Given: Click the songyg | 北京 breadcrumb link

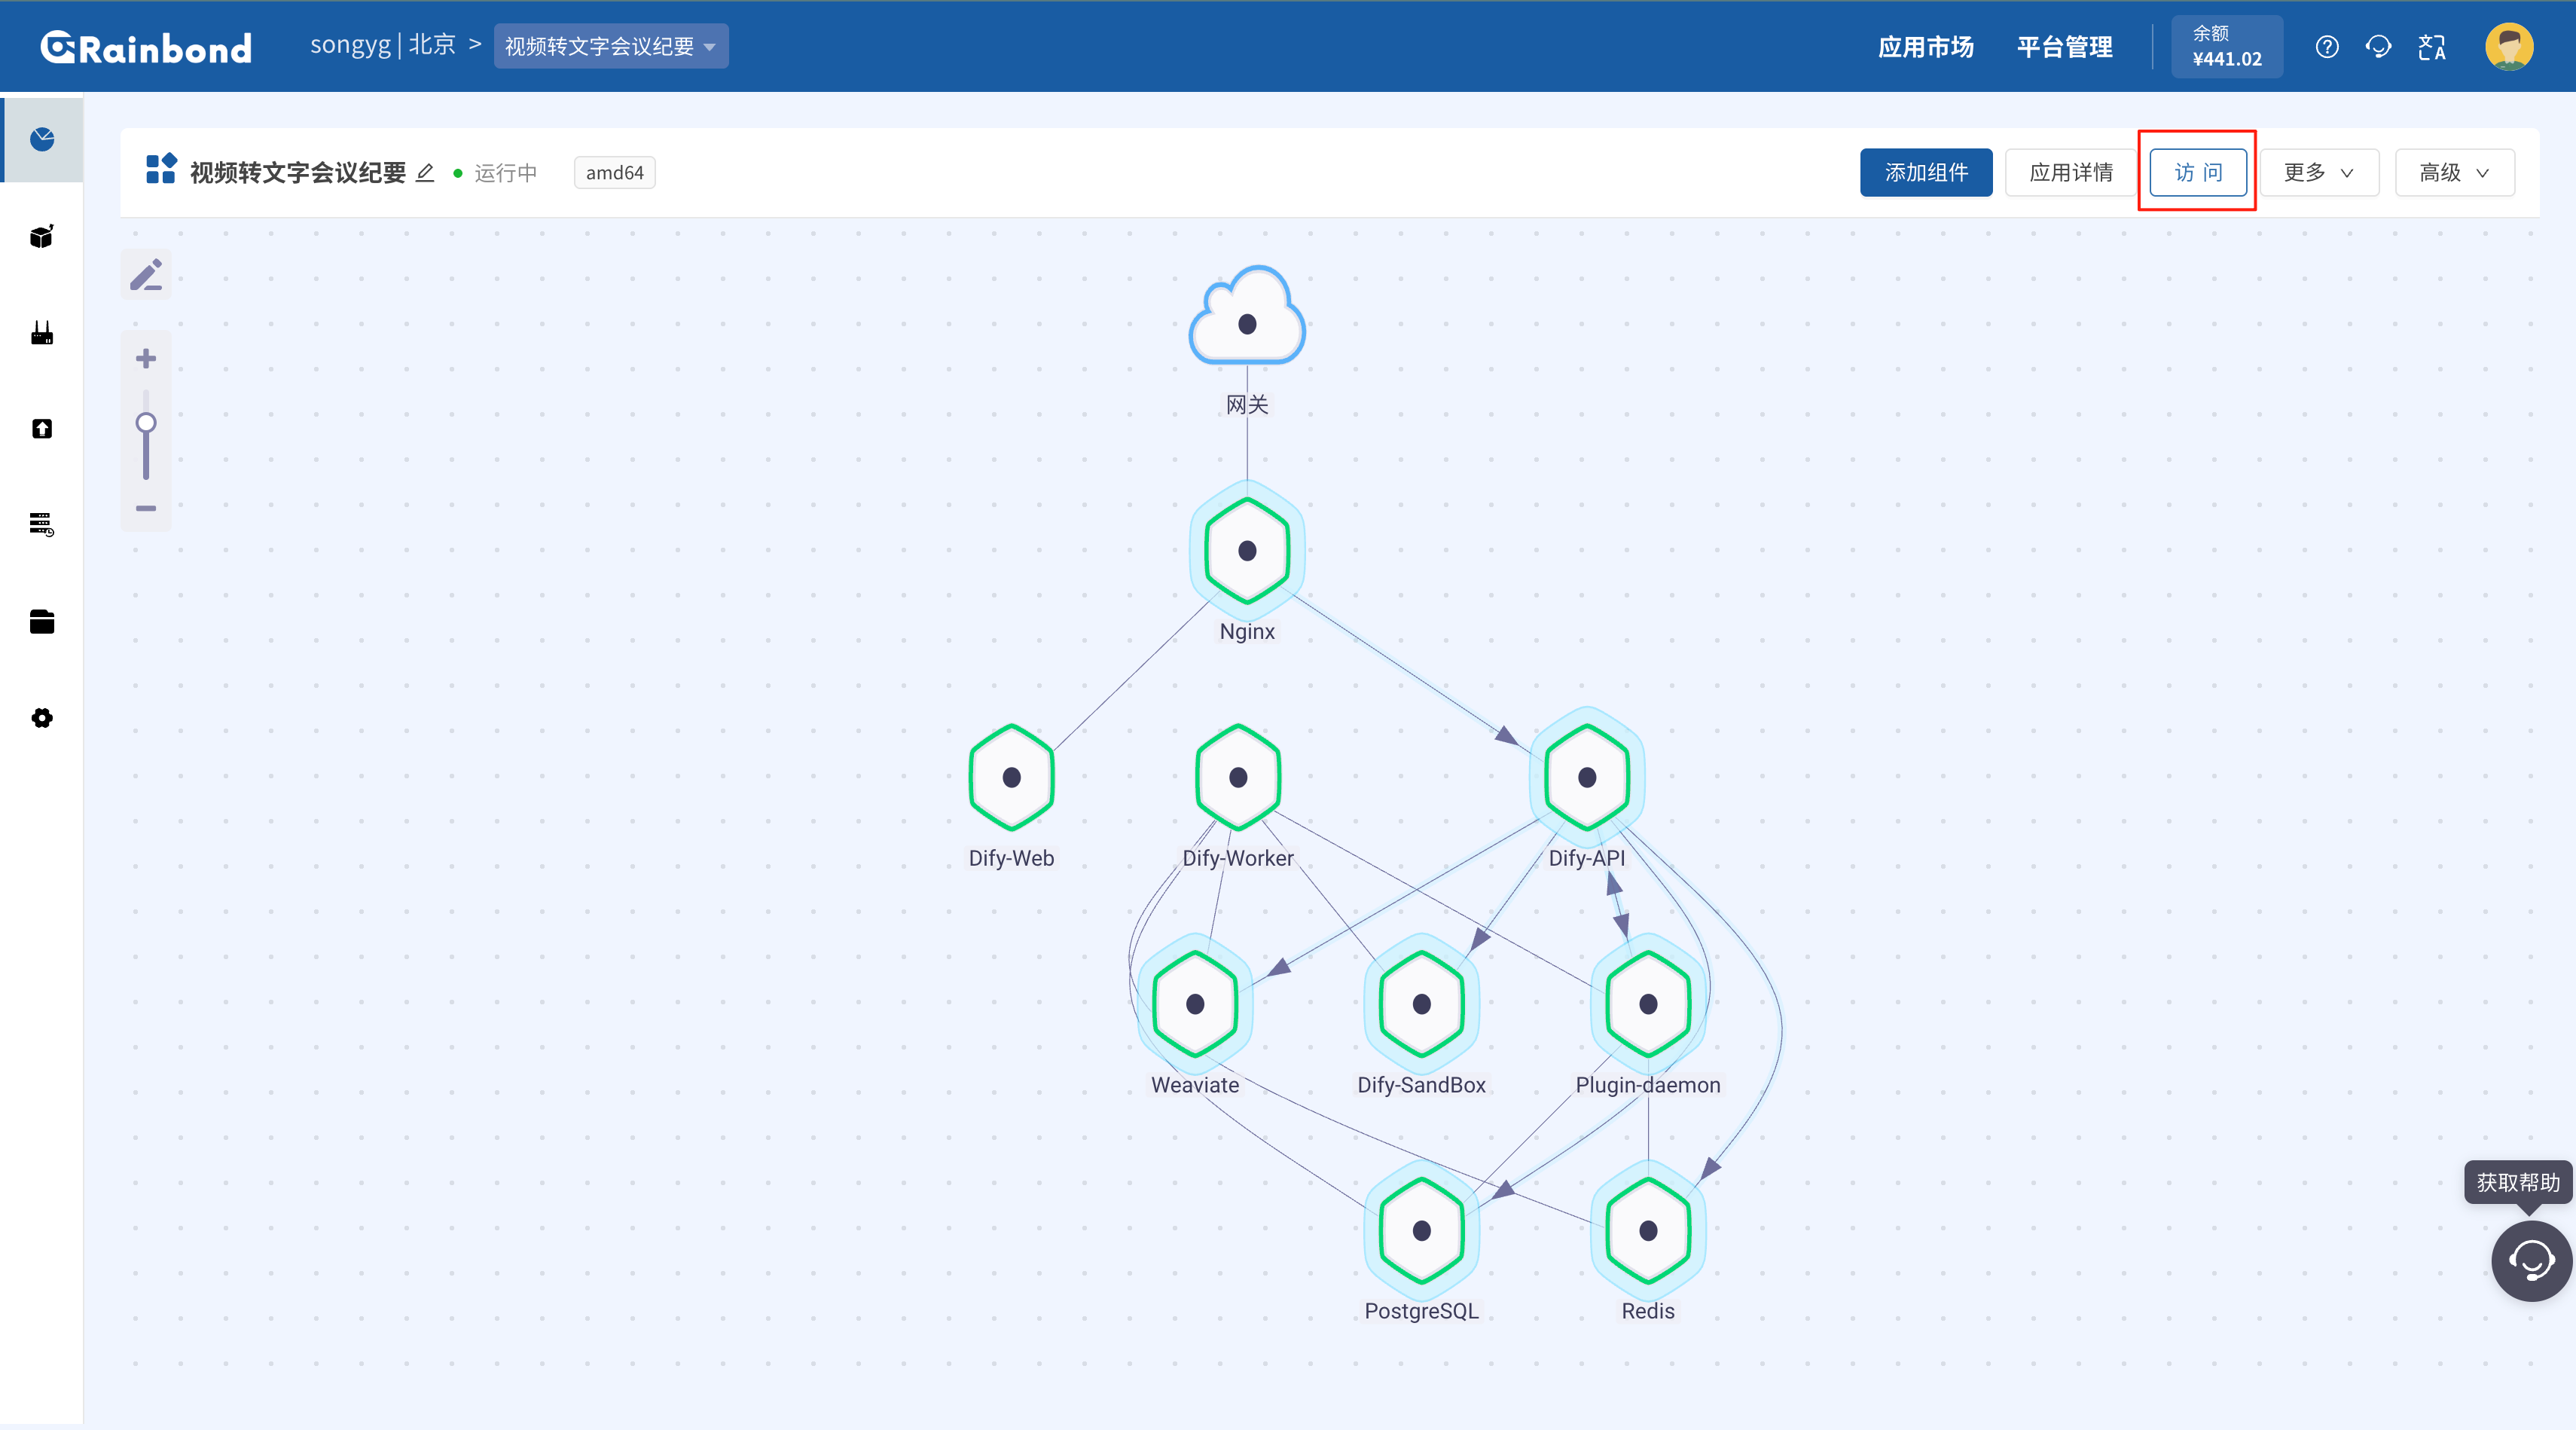Looking at the screenshot, I should 383,45.
